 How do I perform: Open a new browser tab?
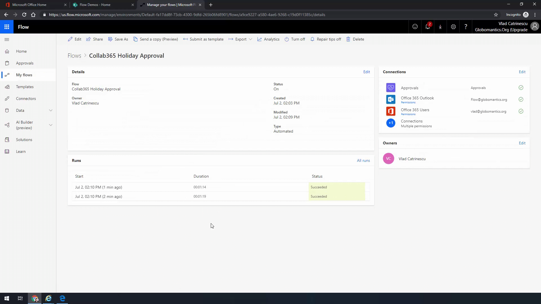[210, 5]
